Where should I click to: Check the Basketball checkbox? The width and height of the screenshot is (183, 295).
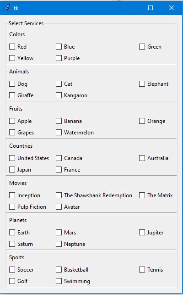click(x=59, y=270)
